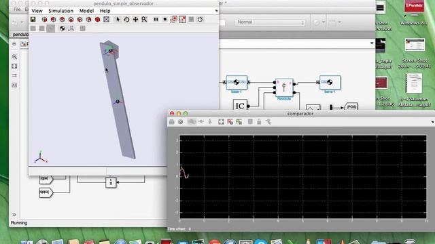Screen dimensions: 435x244
Task: Toggle center-of-gravity display icon
Action: pos(62,28)
